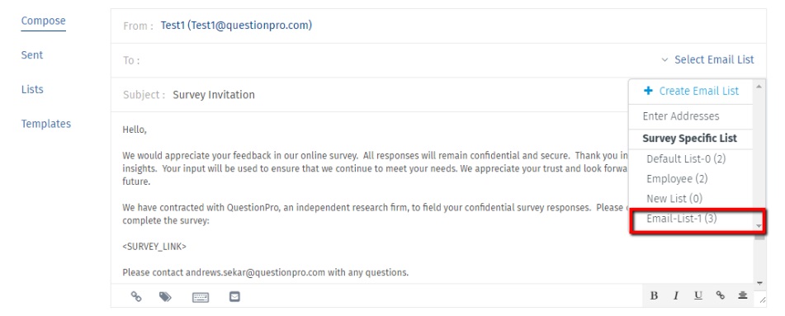Click the insert link icon at bottom left
Viewport: 785px width, 316px height.
coord(136,296)
